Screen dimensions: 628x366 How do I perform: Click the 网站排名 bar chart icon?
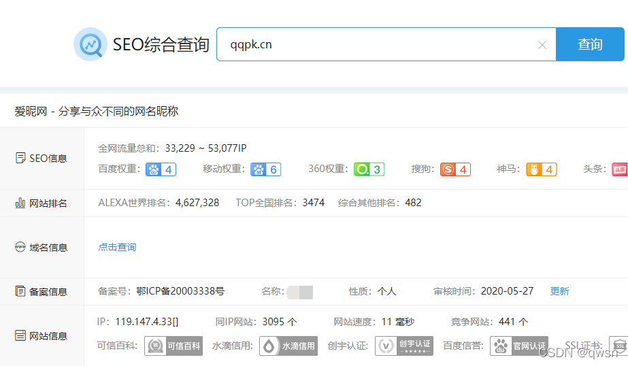[x=20, y=203]
